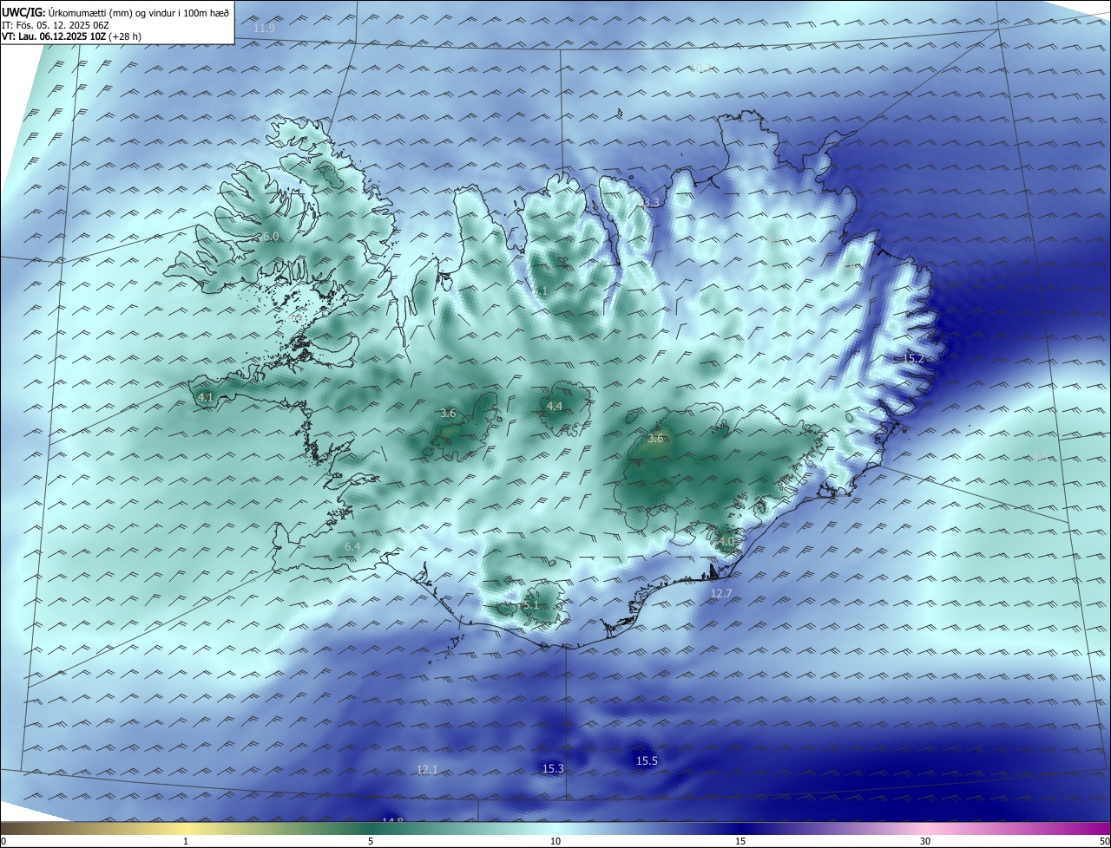Image resolution: width=1111 pixels, height=848 pixels.
Task: Click the 50 tick label on color scale
Action: click(x=1103, y=841)
